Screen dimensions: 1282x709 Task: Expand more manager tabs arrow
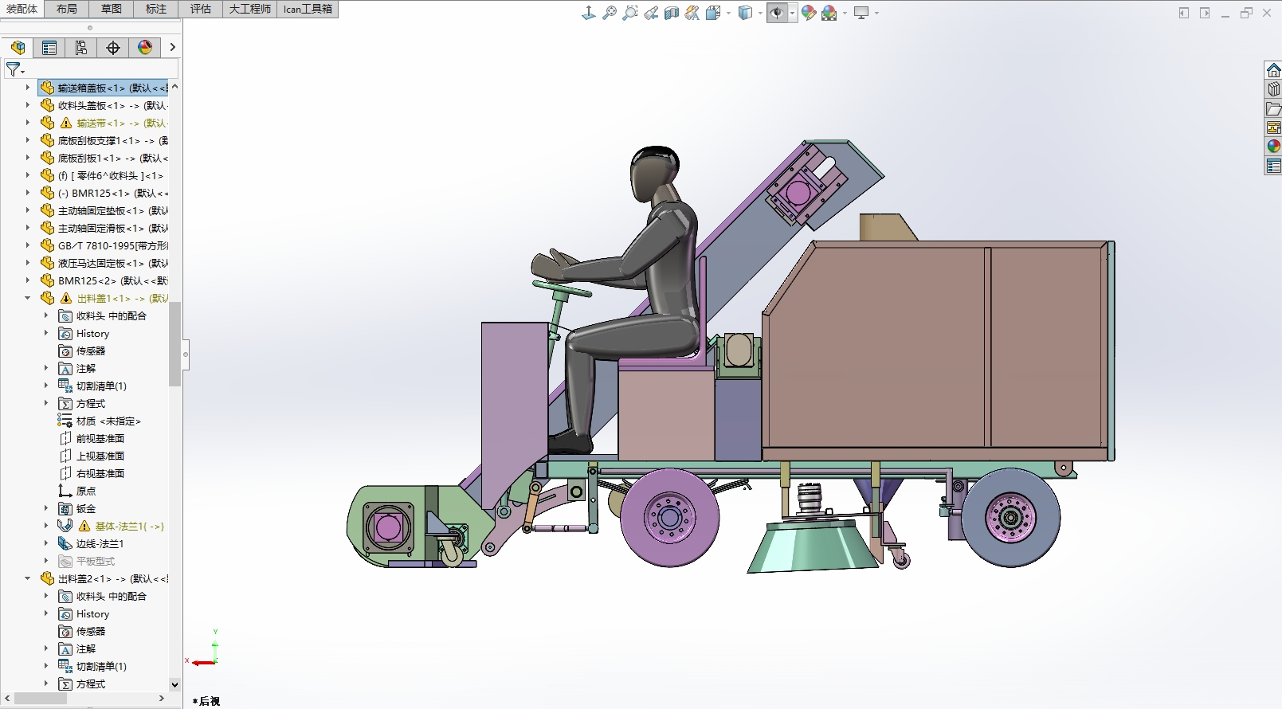pyautogui.click(x=172, y=48)
